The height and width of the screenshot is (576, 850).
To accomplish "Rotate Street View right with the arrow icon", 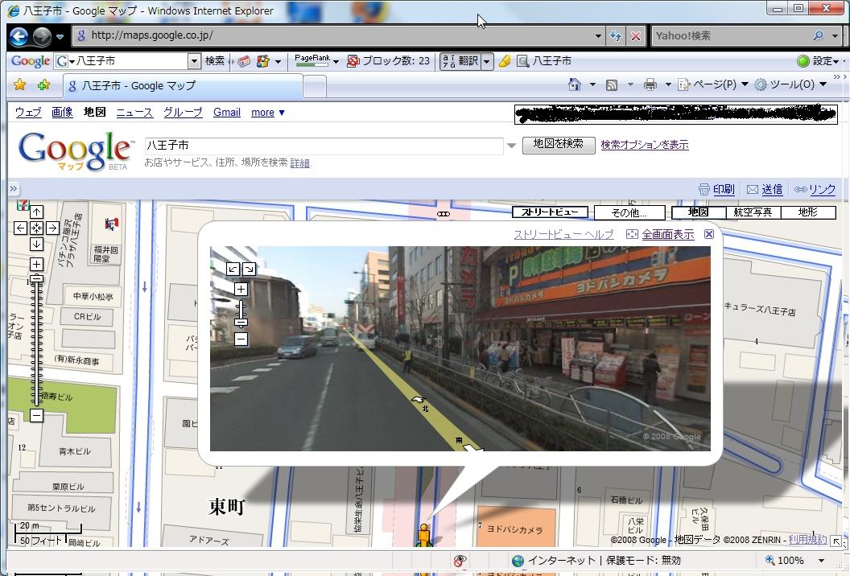I will pyautogui.click(x=249, y=269).
